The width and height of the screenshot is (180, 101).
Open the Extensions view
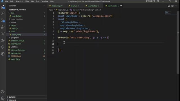click(x=3, y=34)
